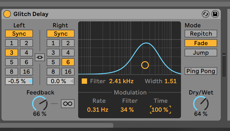The width and height of the screenshot is (230, 131).
Task: Select the modulation Rate 0.31 Hz field
Action: coord(97,110)
